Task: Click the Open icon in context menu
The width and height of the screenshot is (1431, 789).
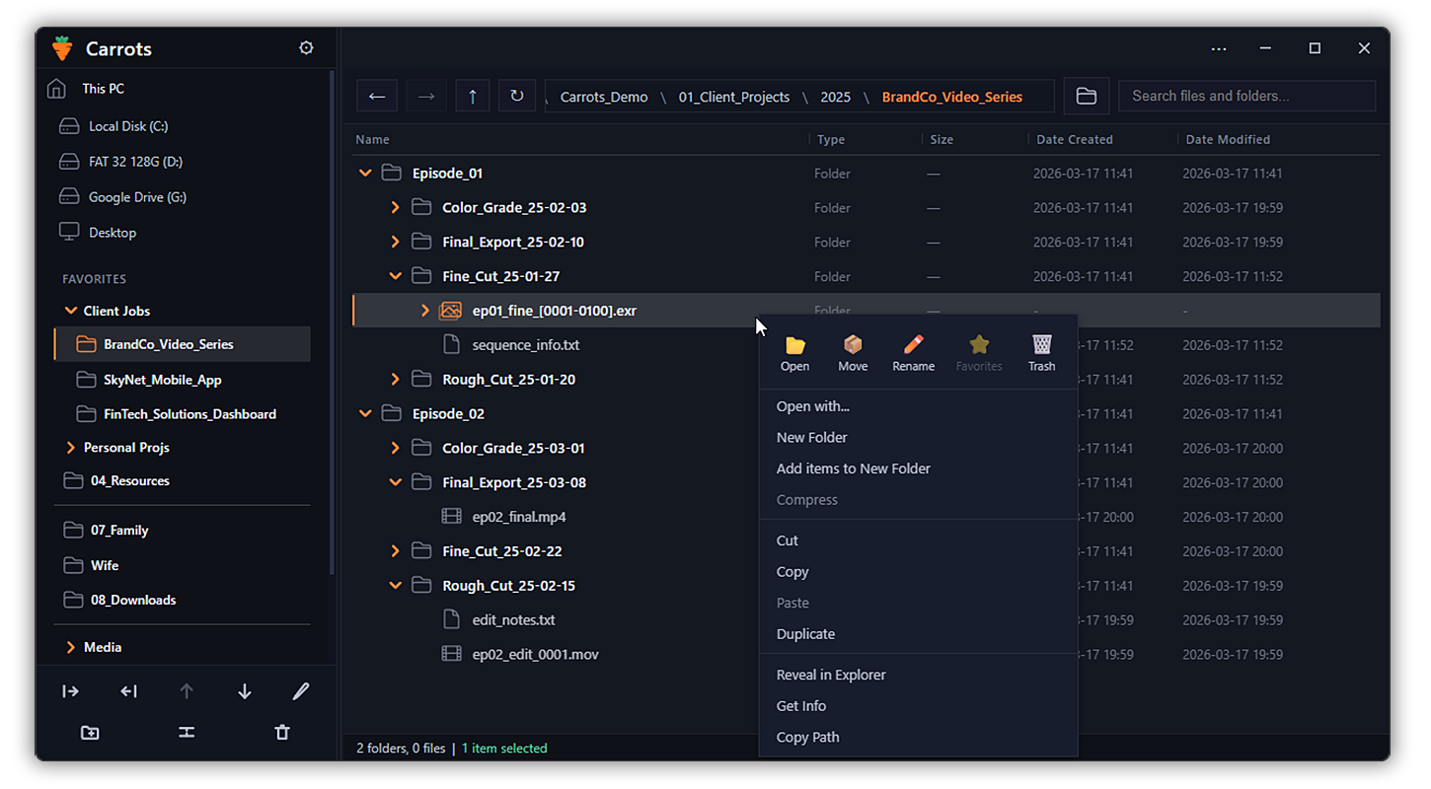Action: (794, 345)
